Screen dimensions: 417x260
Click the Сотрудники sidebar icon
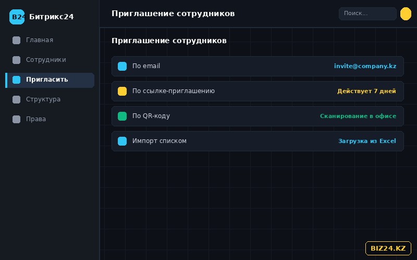tap(17, 60)
